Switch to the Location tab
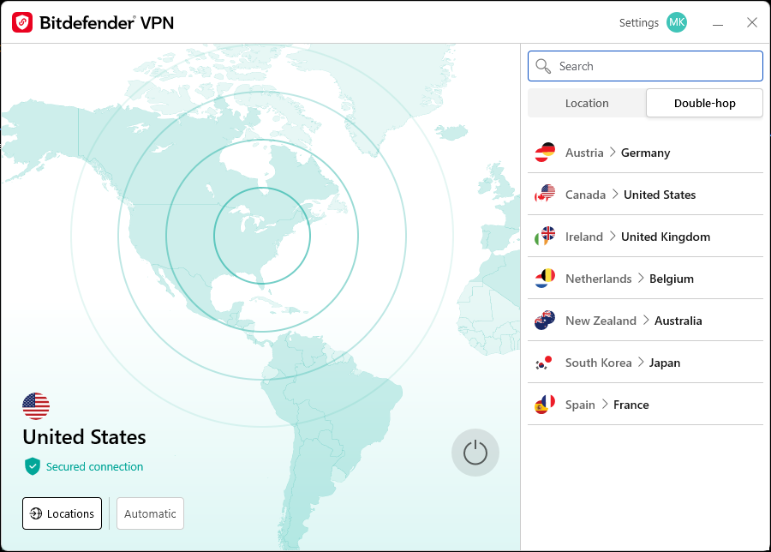771x552 pixels. point(587,103)
